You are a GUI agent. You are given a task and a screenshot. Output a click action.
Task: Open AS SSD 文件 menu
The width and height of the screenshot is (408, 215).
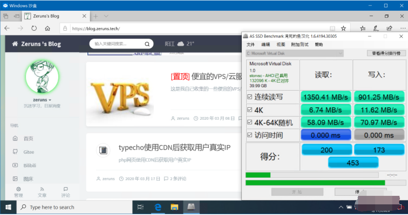251,45
